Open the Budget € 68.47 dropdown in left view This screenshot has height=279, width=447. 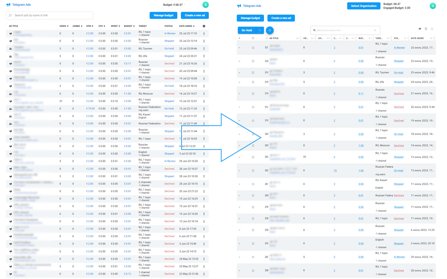tap(174, 5)
